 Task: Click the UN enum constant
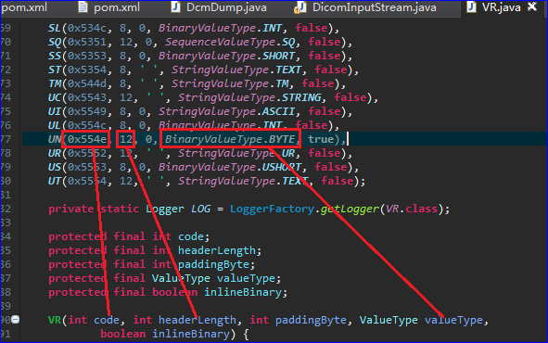[55, 139]
